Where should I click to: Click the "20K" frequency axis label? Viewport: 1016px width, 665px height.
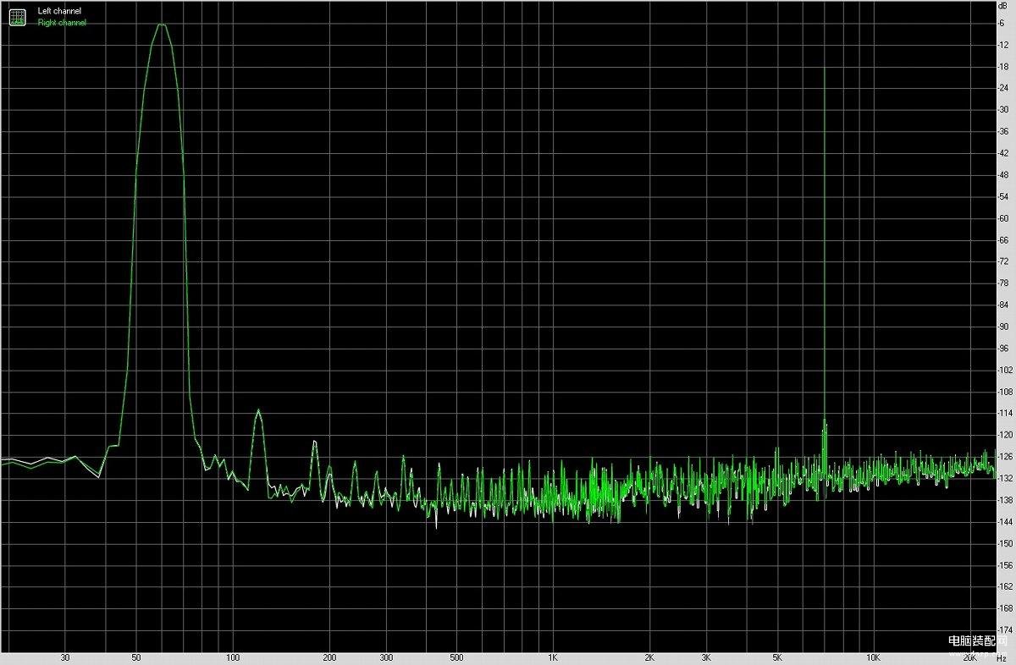pyautogui.click(x=969, y=657)
